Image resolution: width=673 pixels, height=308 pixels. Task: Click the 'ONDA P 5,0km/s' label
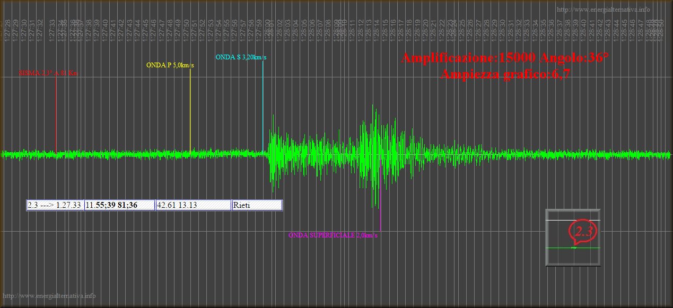(170, 65)
